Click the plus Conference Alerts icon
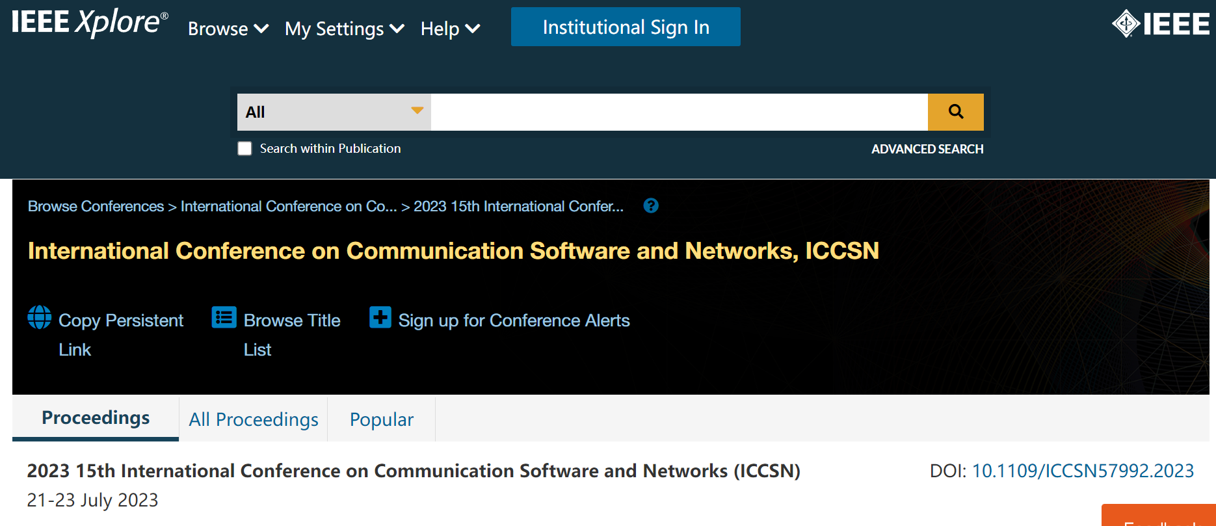1216x526 pixels. pyautogui.click(x=380, y=317)
